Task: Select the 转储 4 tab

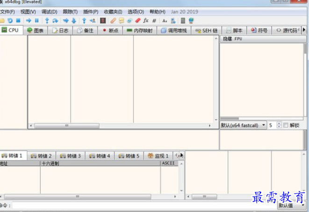Action: point(100,156)
